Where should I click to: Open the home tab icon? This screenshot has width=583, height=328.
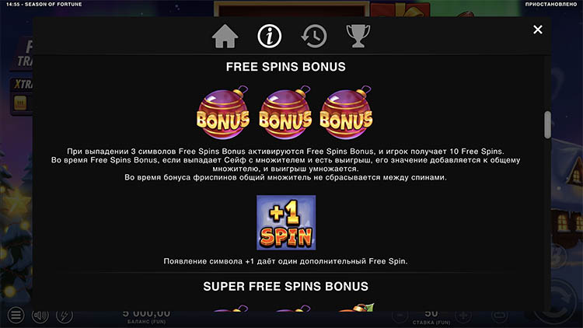click(225, 36)
